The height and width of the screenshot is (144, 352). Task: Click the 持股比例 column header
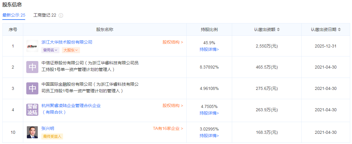pos(209,29)
